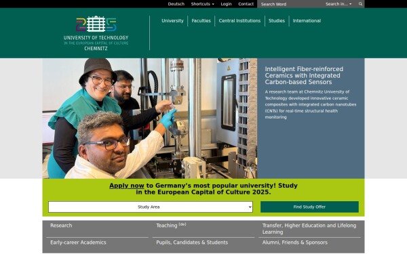The width and height of the screenshot is (407, 254).
Task: Click the search magnifier icon
Action: (x=360, y=4)
